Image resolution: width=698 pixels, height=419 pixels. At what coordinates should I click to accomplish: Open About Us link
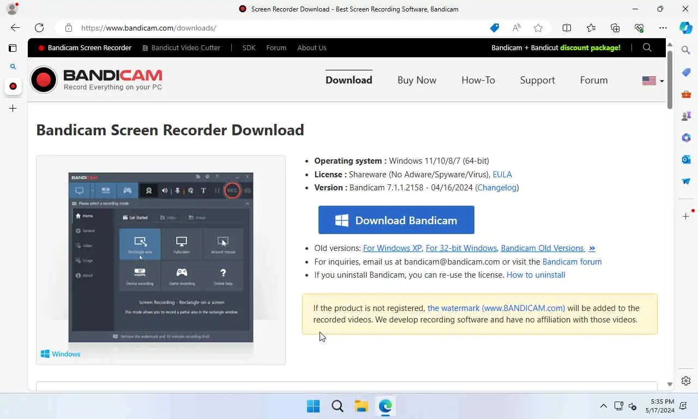pos(312,48)
